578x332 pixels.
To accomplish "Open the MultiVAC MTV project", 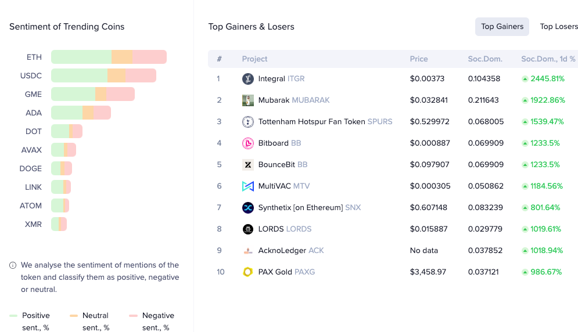I will click(284, 186).
